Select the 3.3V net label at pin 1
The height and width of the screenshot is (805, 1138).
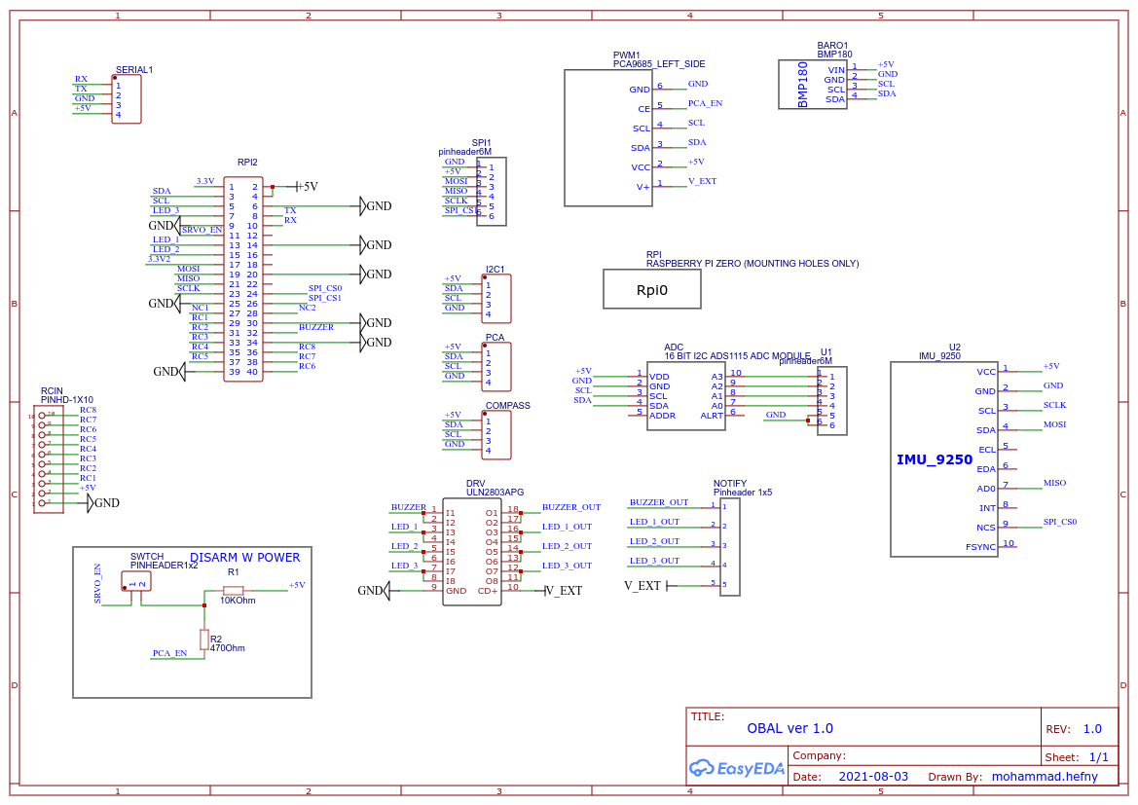(204, 181)
